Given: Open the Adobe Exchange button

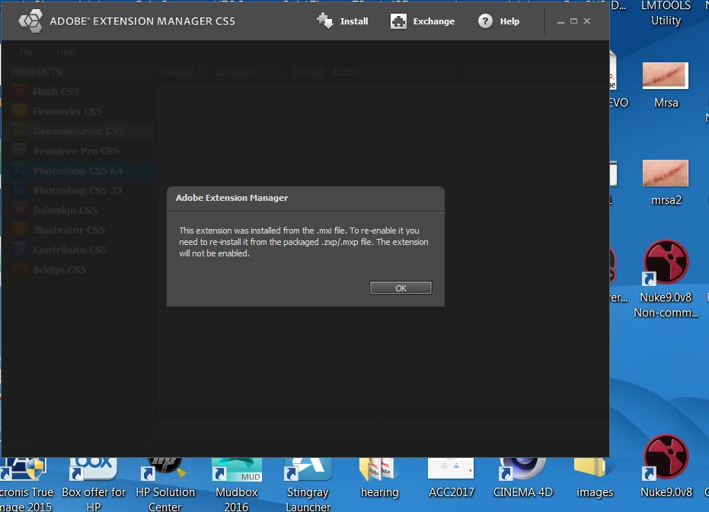Looking at the screenshot, I should (423, 21).
